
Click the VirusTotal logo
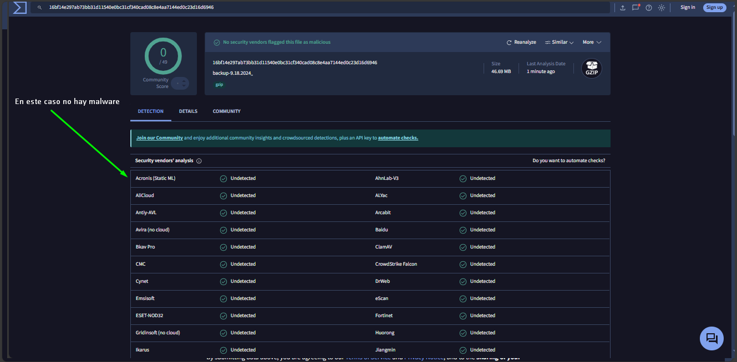(18, 8)
